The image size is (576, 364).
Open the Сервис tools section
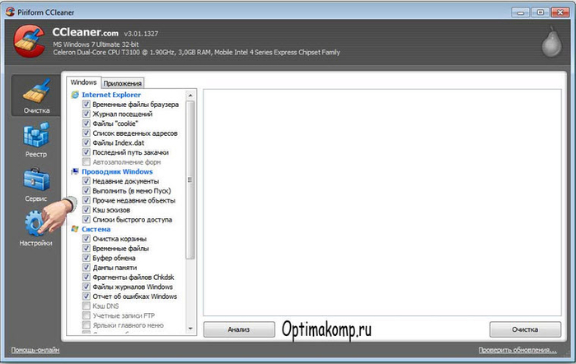point(36,184)
